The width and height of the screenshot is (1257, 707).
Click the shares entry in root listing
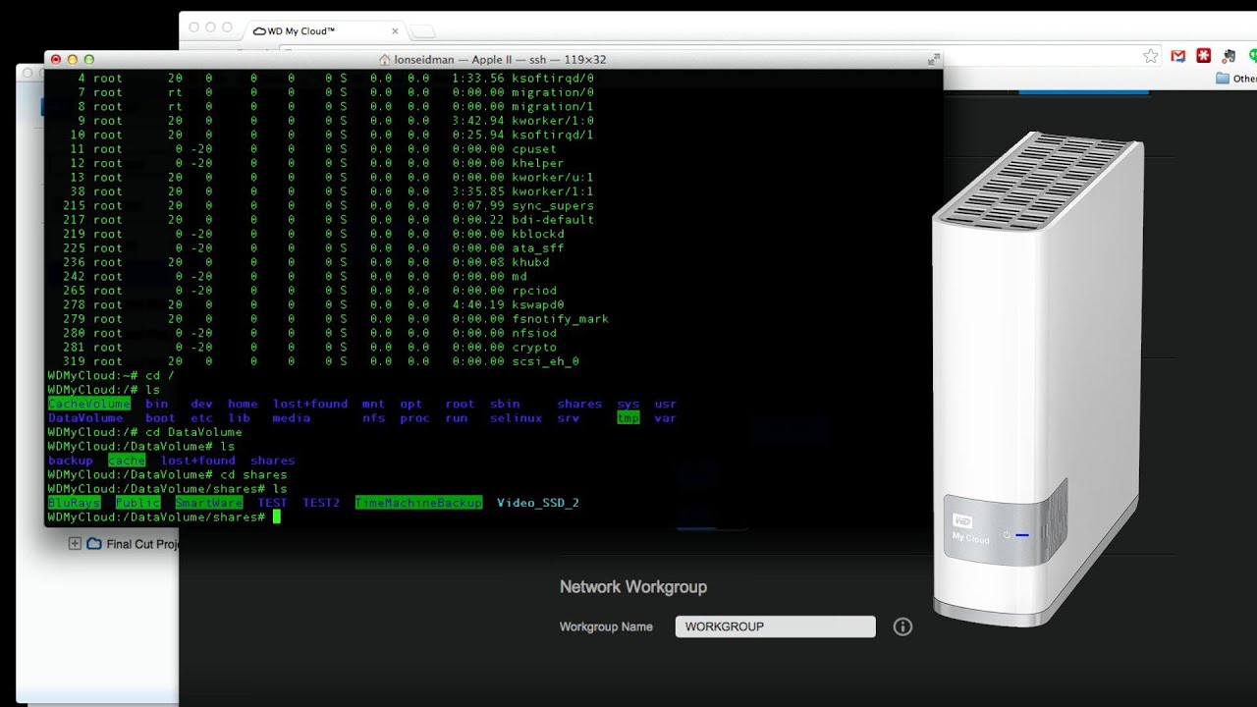click(579, 404)
